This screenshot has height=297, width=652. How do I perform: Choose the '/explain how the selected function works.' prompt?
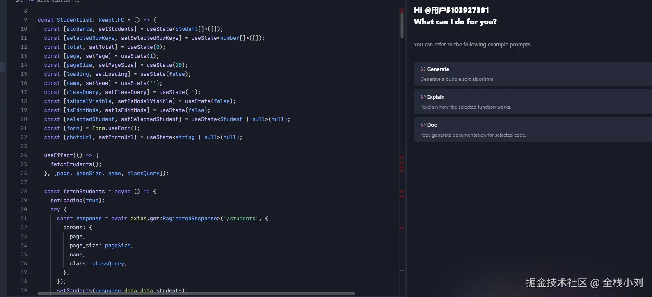pos(533,102)
